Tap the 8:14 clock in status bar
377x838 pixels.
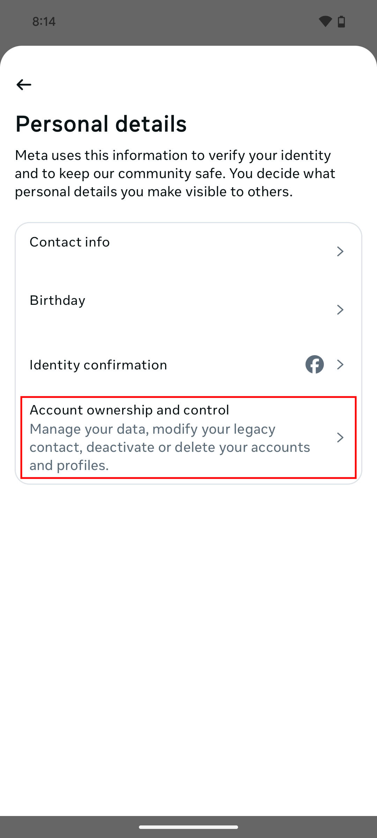[x=44, y=22]
